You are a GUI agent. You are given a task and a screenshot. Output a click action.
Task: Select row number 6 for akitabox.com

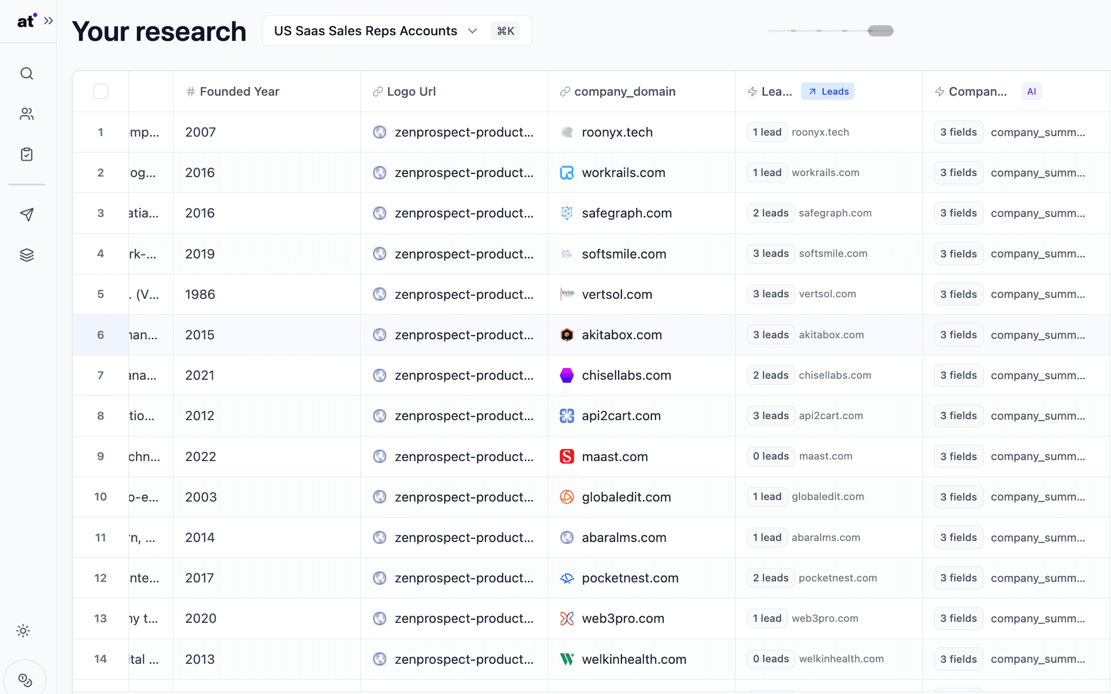click(101, 335)
